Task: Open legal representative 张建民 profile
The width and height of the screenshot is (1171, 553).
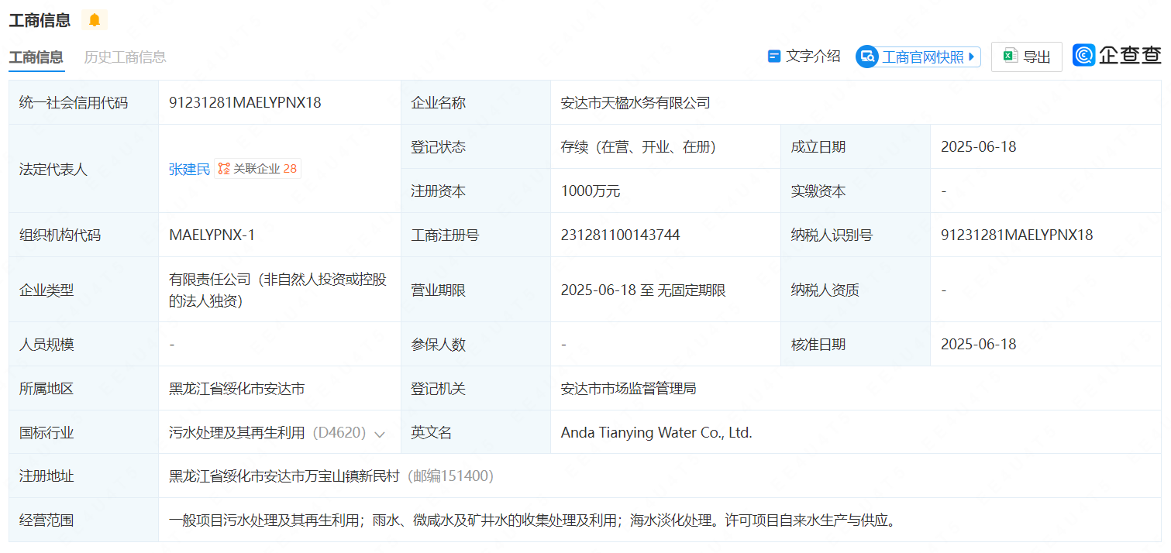Action: click(189, 169)
